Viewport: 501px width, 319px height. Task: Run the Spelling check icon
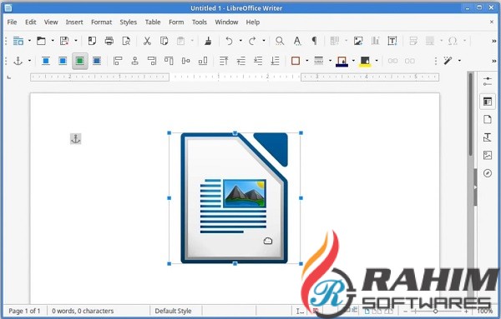pos(297,41)
